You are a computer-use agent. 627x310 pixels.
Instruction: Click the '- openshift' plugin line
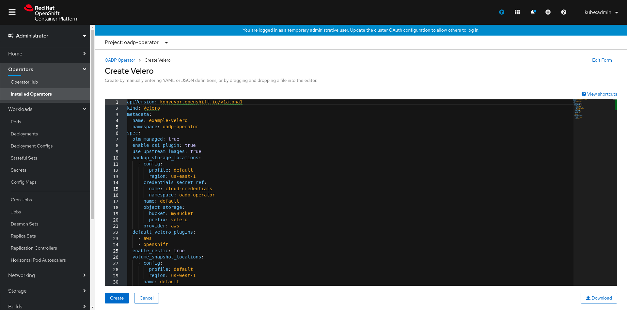153,245
